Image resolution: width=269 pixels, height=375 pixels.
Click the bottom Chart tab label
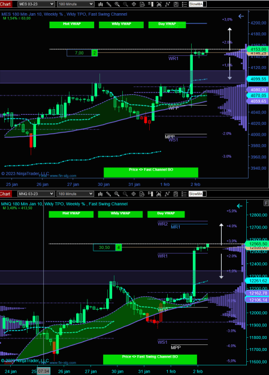(5, 194)
